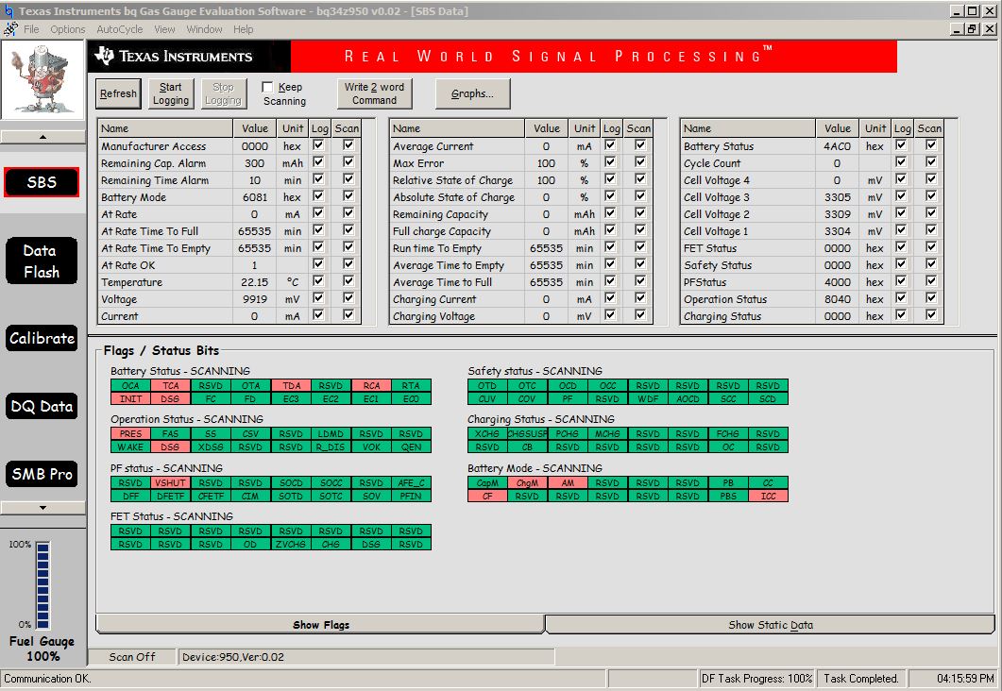This screenshot has height=691, width=1002.
Task: Toggle Scan checkbox for PFStatus
Action: [x=931, y=281]
